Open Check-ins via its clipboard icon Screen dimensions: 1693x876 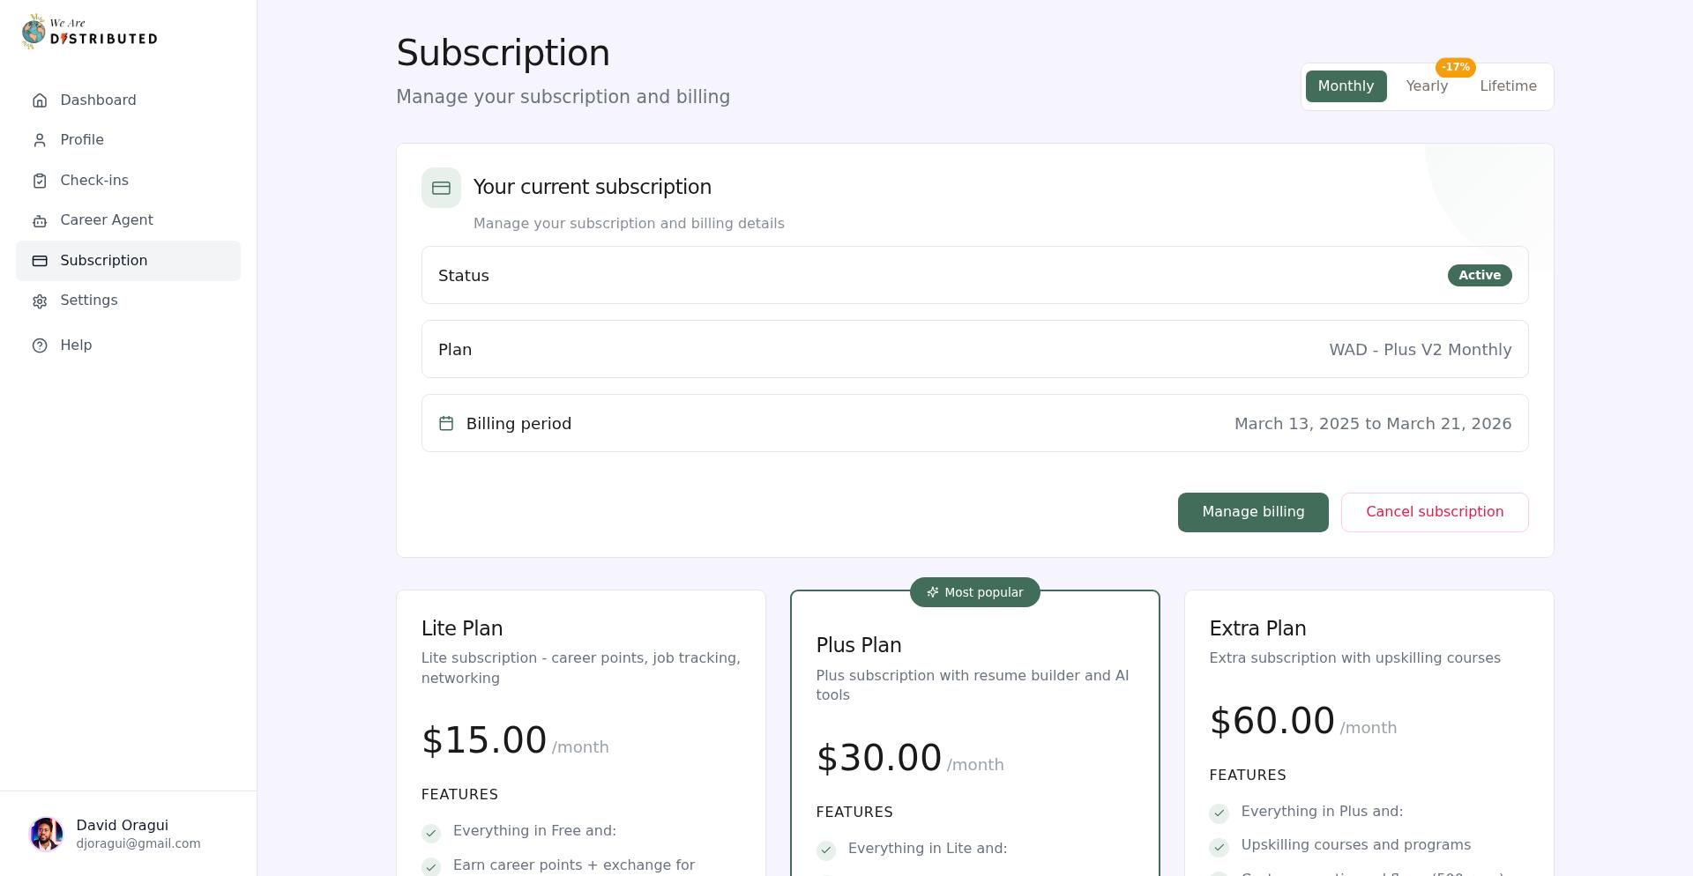tap(40, 180)
